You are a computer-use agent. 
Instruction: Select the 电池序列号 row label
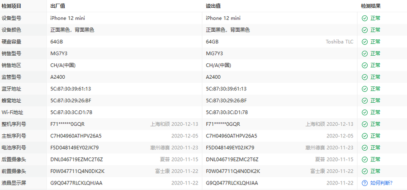tap(14, 147)
